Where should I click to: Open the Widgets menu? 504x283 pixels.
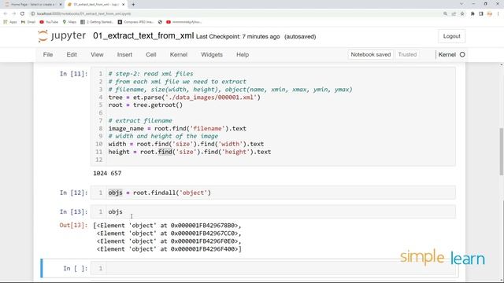[212, 54]
